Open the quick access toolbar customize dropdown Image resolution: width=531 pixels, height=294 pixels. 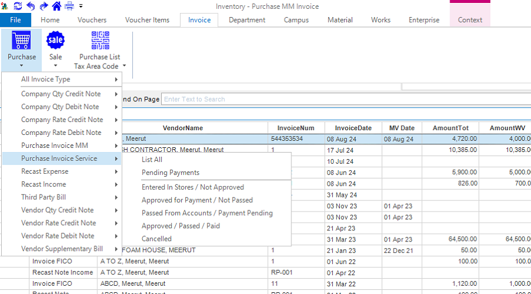80,6
